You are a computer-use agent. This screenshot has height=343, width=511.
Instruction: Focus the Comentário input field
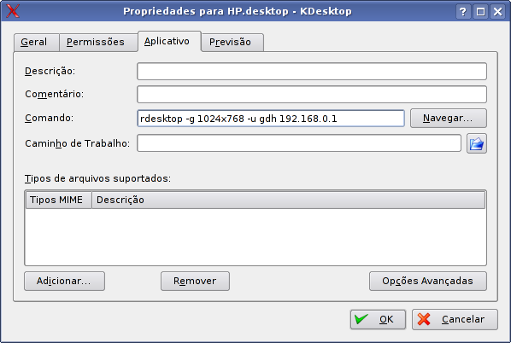pos(312,95)
